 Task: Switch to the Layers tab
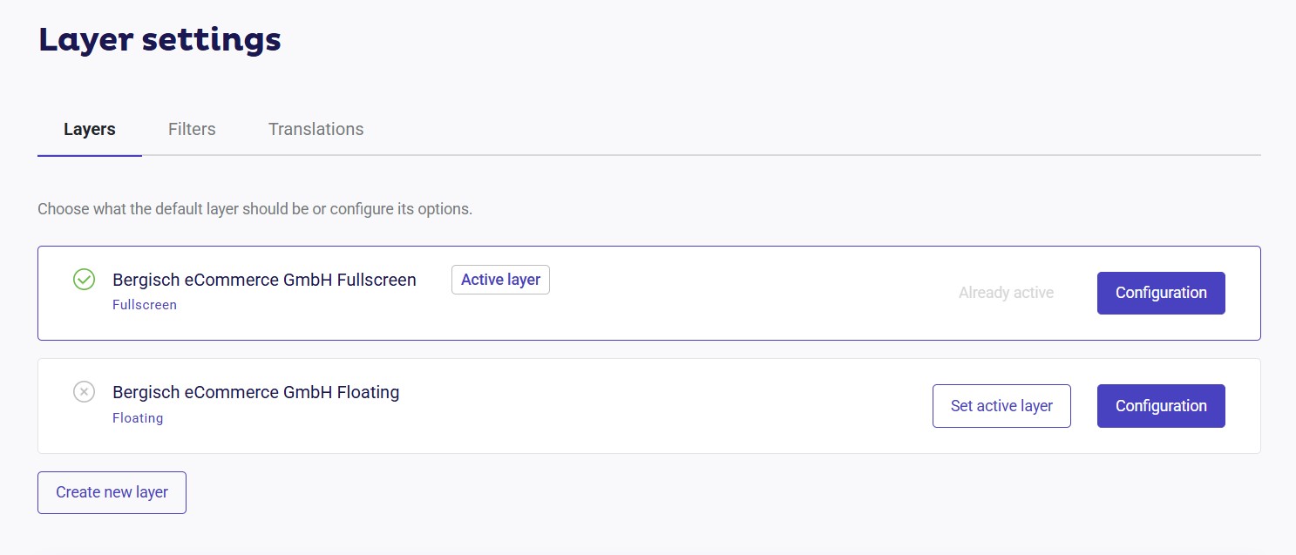[x=90, y=129]
